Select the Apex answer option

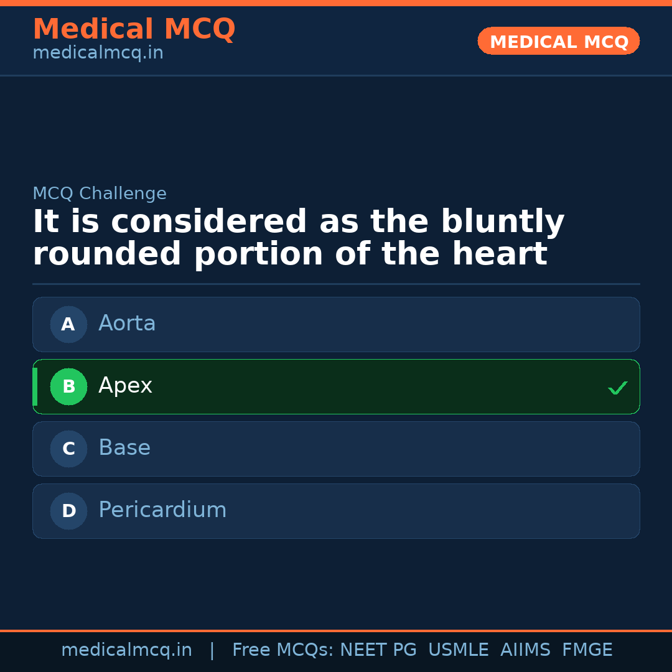[336, 386]
